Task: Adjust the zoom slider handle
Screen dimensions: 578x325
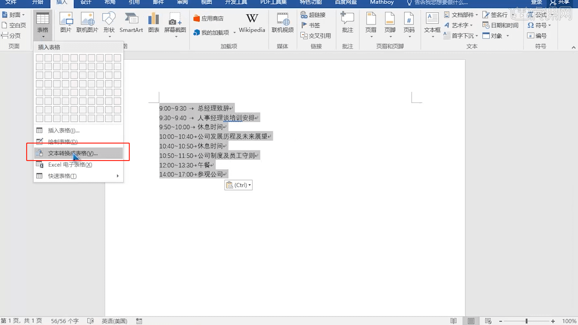Action: tap(527, 321)
